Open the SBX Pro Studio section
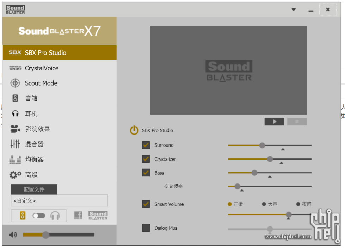Screen dimensions: 345x249 60,53
